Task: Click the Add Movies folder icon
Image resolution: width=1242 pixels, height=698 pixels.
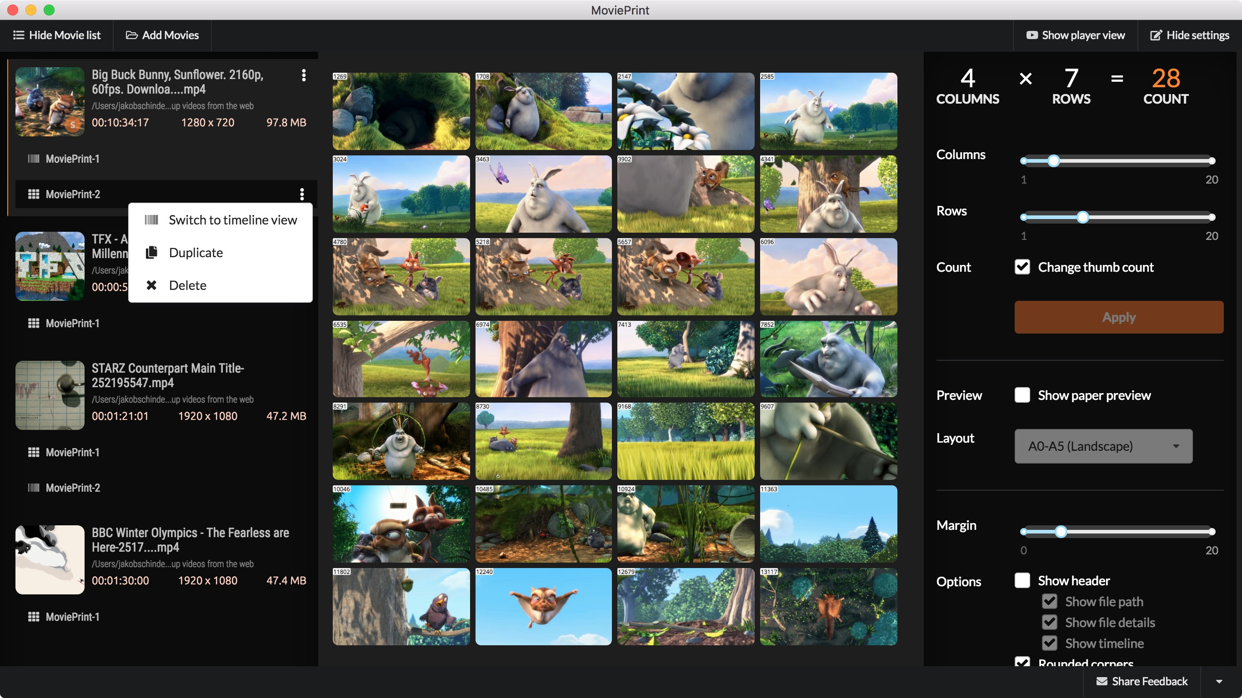Action: pos(132,35)
